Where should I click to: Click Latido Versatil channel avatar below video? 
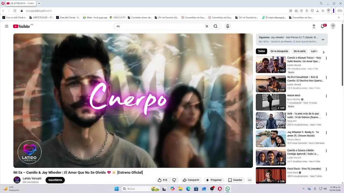(17, 180)
